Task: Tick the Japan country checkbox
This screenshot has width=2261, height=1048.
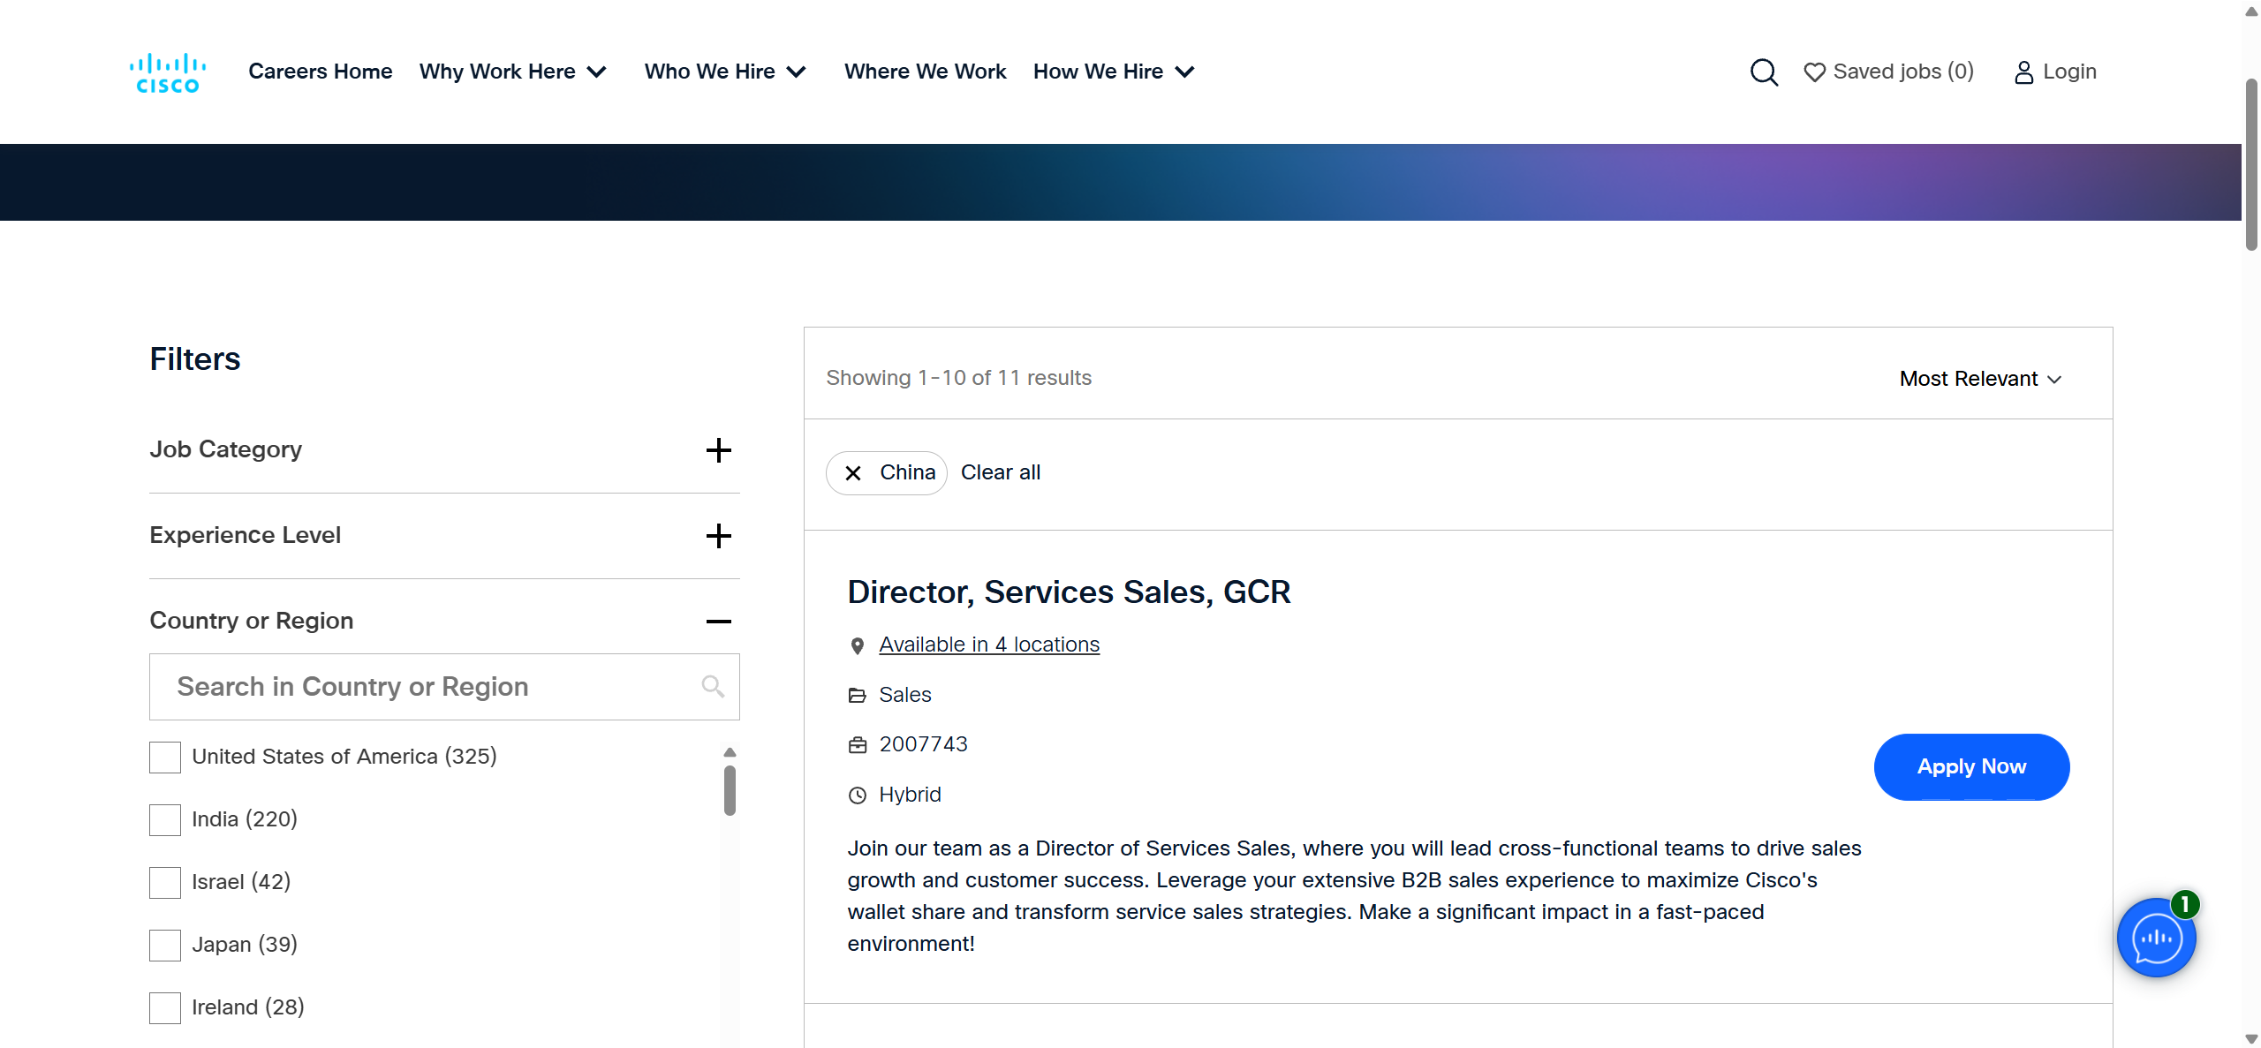Action: (165, 945)
